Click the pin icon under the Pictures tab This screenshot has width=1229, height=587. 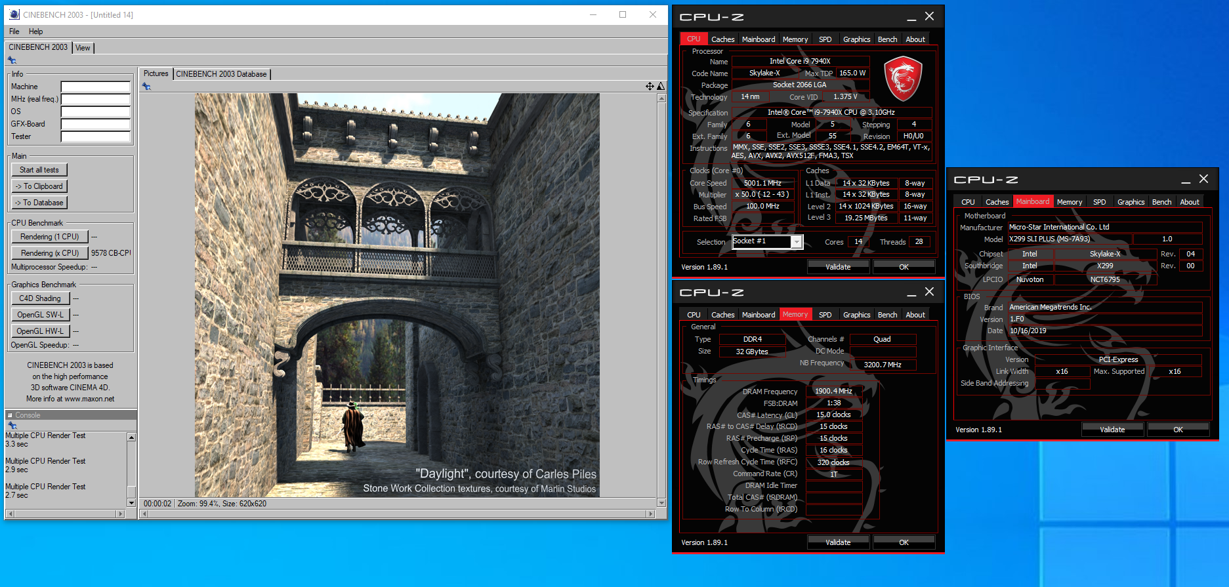[146, 87]
